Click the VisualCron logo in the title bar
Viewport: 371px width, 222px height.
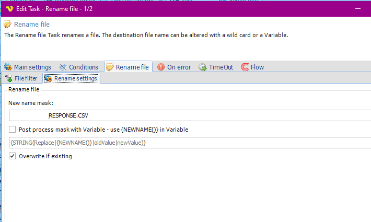(8, 7)
